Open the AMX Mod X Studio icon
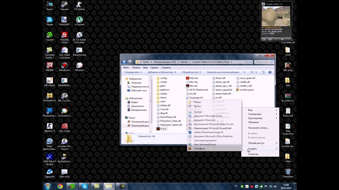 [50, 160]
